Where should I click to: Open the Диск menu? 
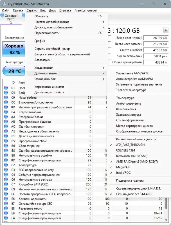point(52,10)
